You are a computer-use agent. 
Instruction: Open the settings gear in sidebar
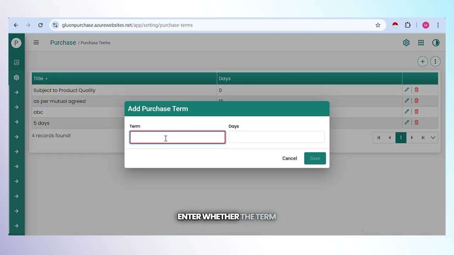coord(16,77)
